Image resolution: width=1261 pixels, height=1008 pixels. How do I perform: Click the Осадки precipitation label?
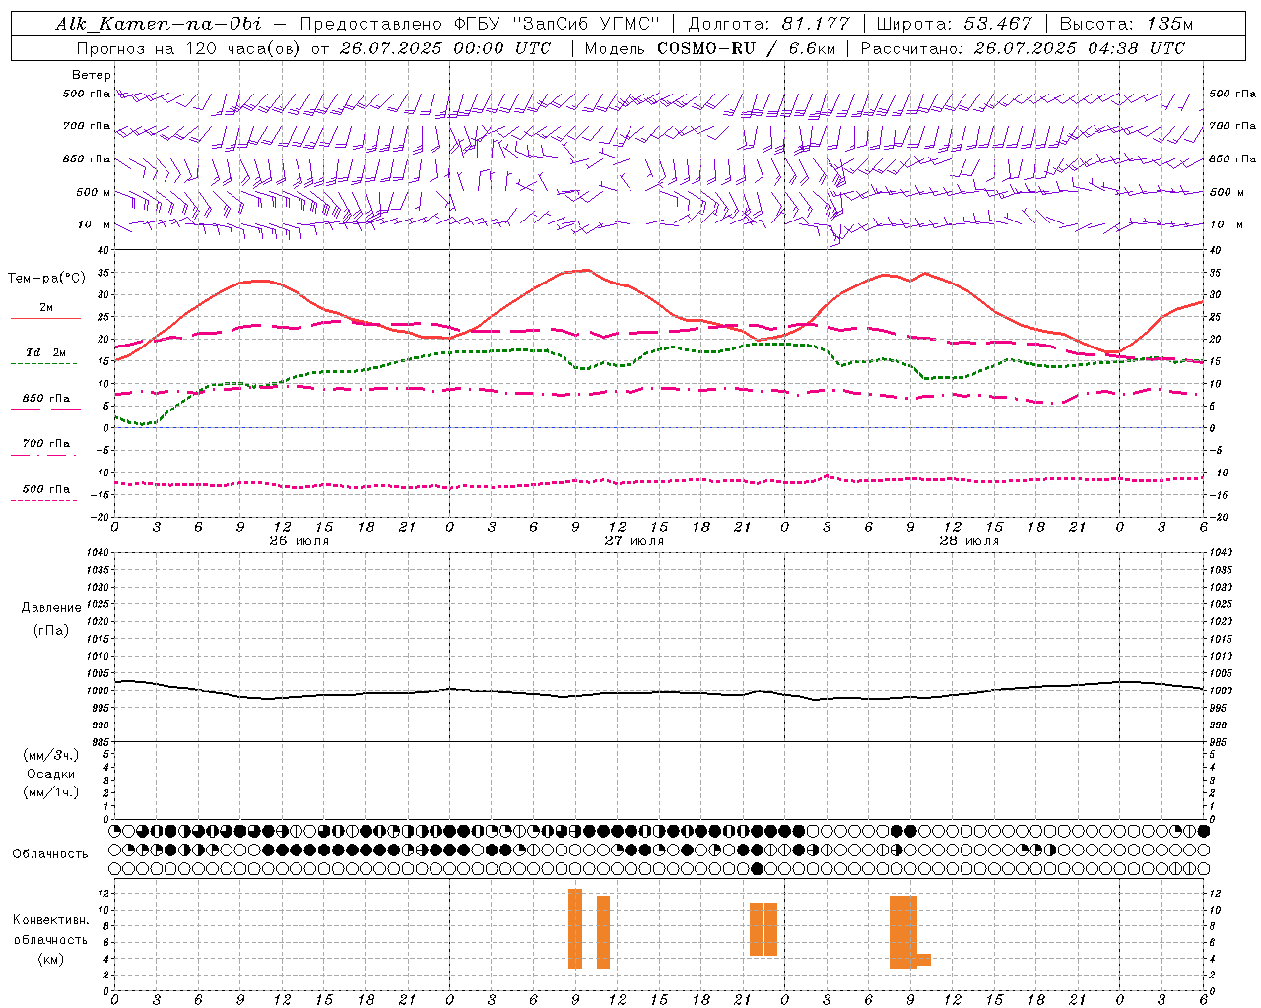coord(51,774)
